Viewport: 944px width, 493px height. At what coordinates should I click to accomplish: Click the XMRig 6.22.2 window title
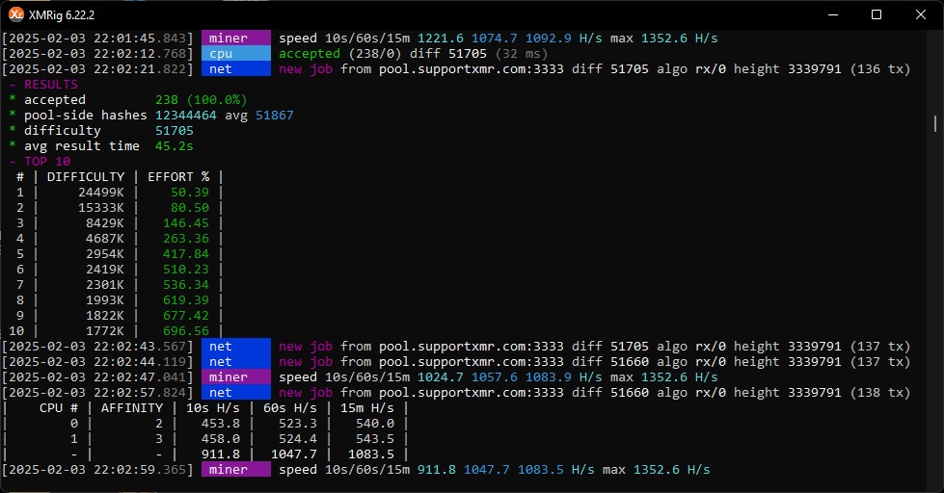point(62,15)
